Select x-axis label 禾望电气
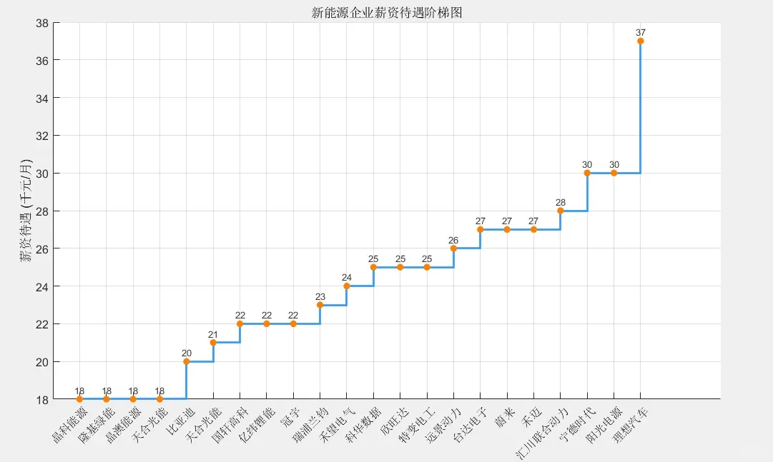The width and height of the screenshot is (773, 462). (338, 425)
